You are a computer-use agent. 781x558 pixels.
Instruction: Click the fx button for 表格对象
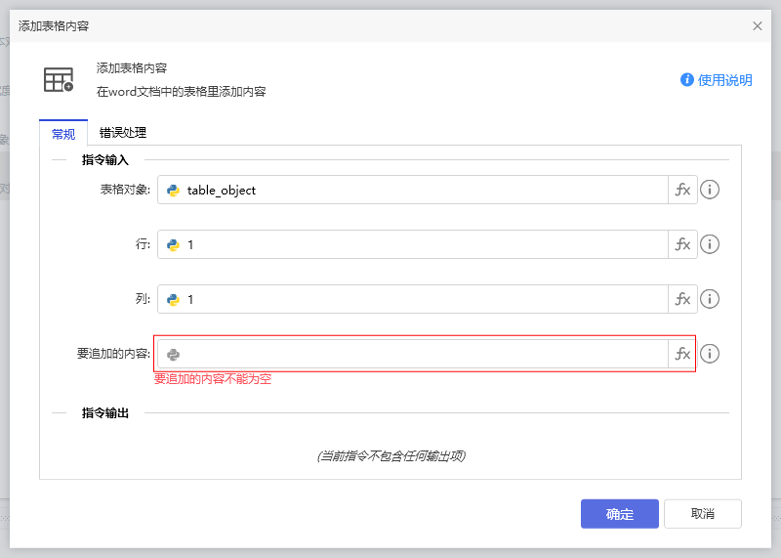[682, 190]
